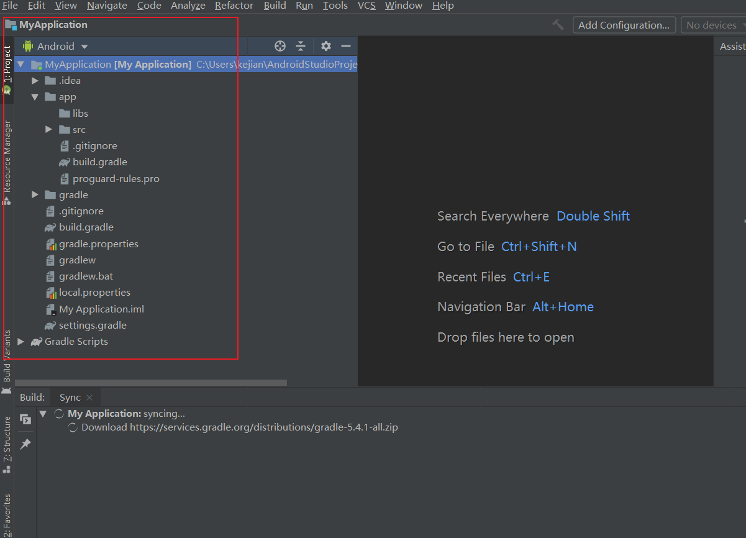
Task: Click the Make Project hammer icon
Action: pyautogui.click(x=558, y=25)
